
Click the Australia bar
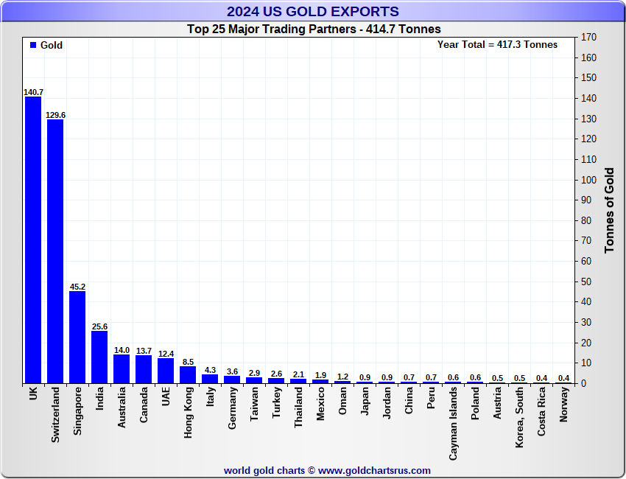(x=122, y=368)
